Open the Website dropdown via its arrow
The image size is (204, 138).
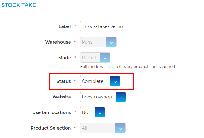click(x=121, y=97)
